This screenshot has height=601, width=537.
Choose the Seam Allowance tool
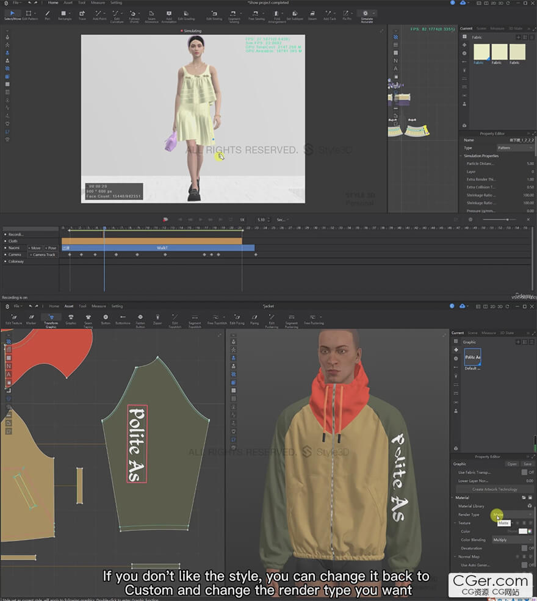point(151,15)
